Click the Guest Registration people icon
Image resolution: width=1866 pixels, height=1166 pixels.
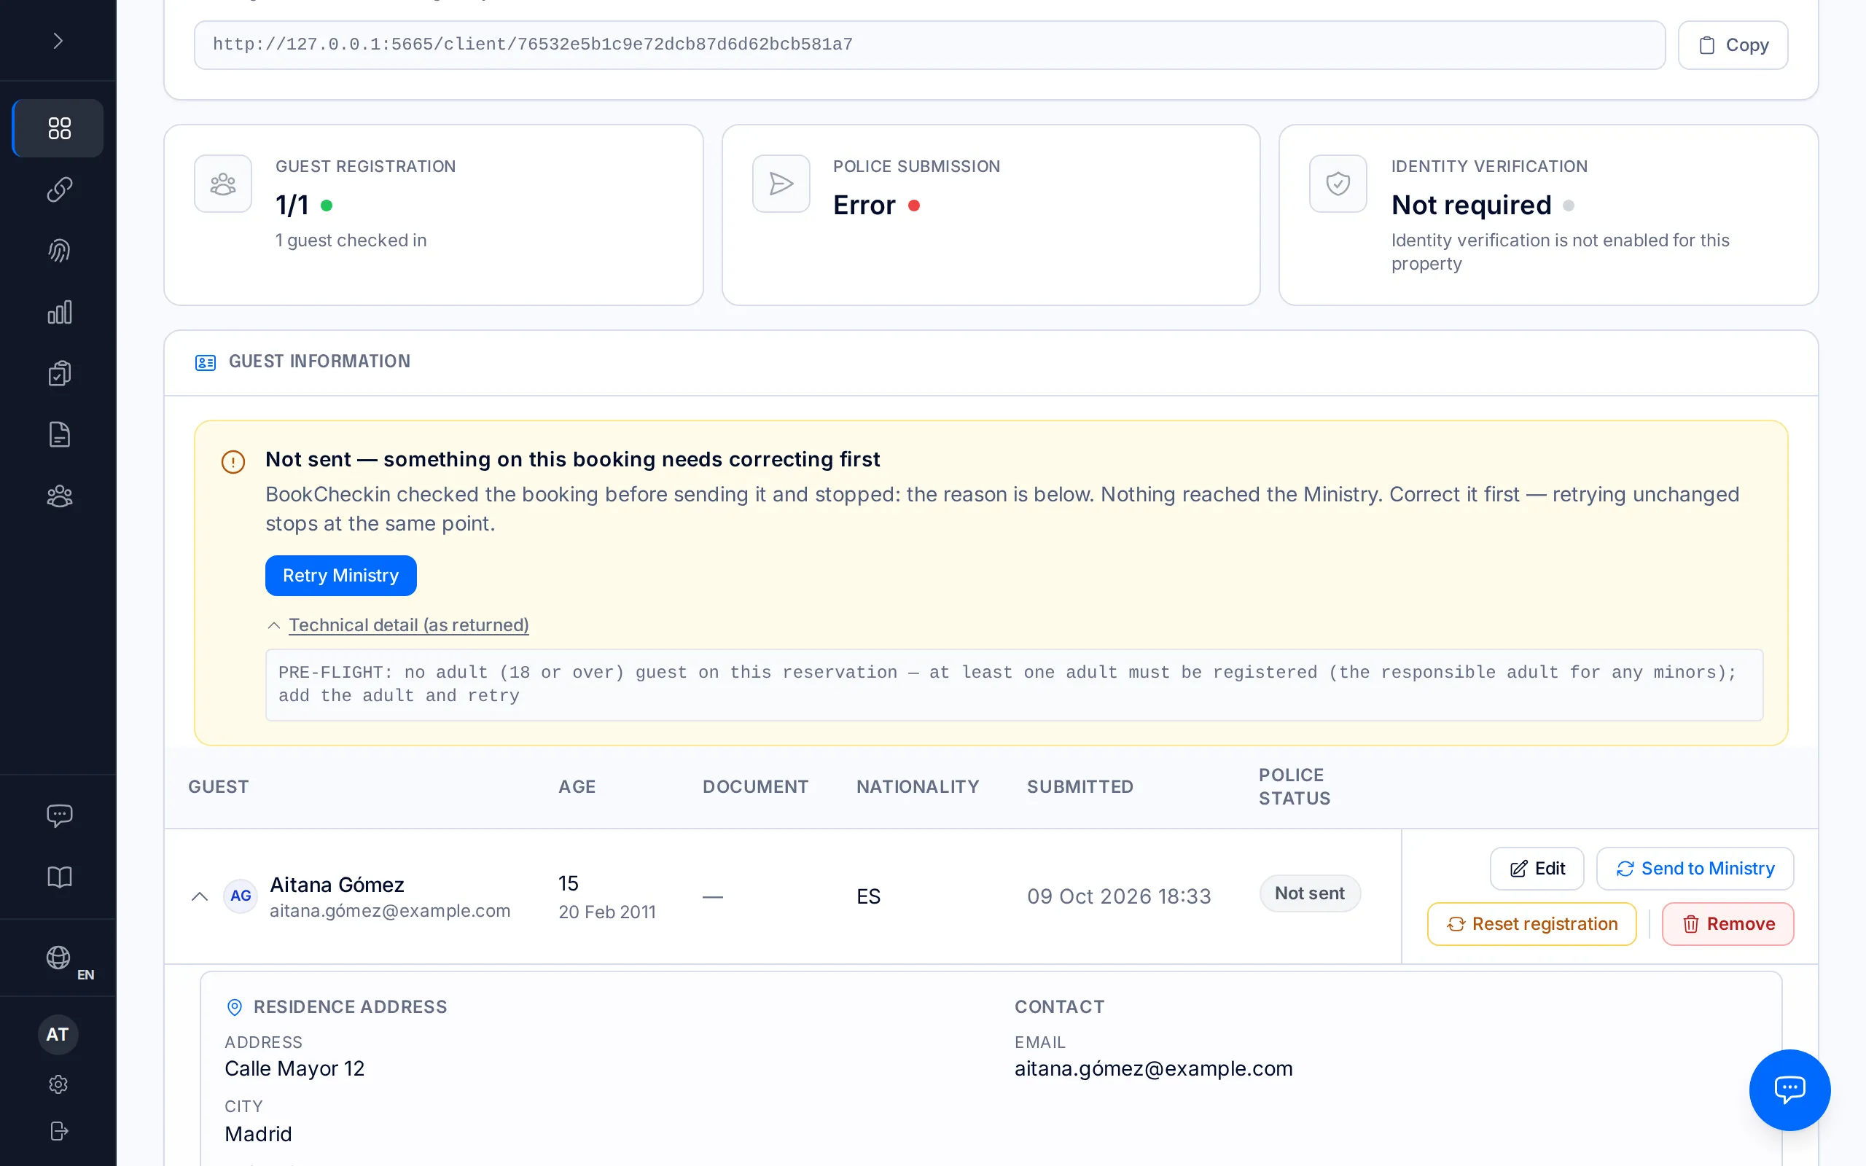pos(223,184)
